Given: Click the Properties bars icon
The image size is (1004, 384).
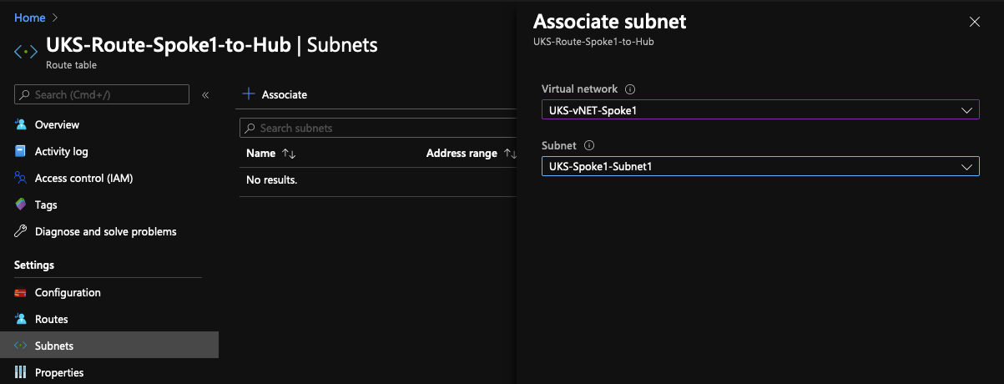Looking at the screenshot, I should coord(21,372).
